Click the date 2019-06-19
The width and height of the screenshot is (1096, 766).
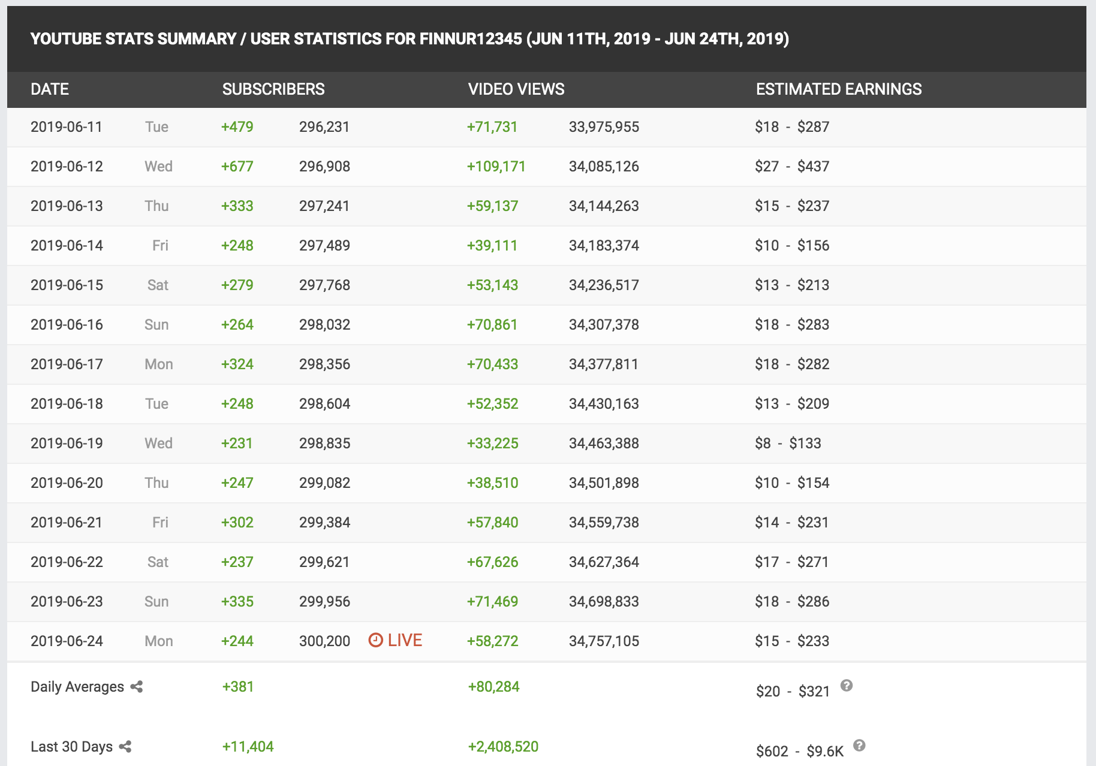(67, 444)
